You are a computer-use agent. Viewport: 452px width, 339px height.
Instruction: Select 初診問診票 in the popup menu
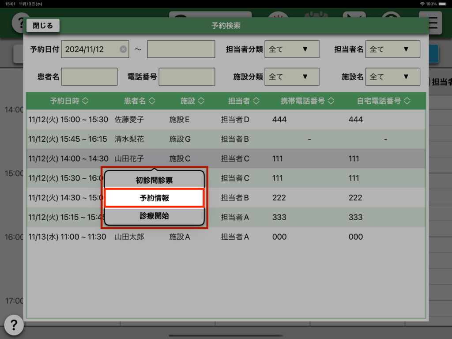click(154, 180)
